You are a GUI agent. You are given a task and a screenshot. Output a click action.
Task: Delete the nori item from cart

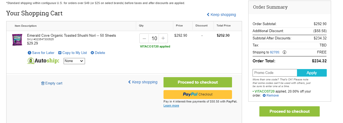point(98,53)
